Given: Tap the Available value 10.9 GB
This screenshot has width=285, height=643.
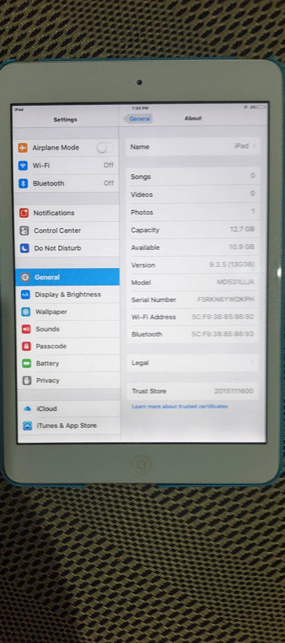Looking at the screenshot, I should click(x=242, y=247).
